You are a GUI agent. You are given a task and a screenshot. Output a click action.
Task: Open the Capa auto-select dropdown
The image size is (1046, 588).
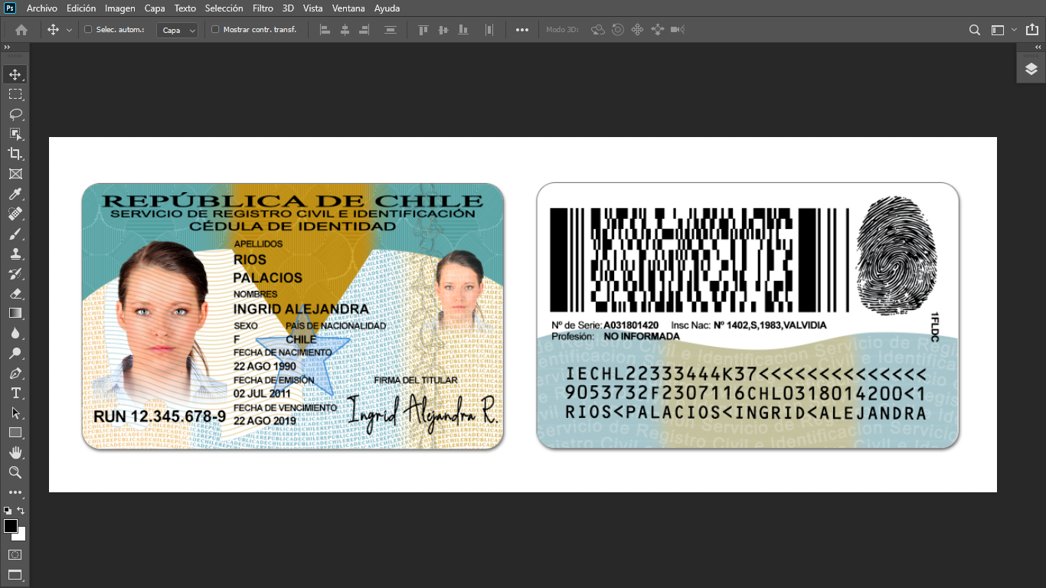pyautogui.click(x=178, y=30)
